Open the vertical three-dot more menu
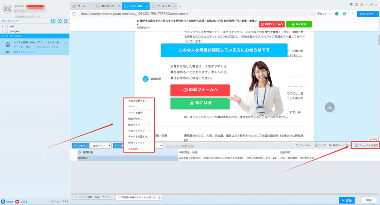The width and height of the screenshot is (380, 205). point(352,14)
